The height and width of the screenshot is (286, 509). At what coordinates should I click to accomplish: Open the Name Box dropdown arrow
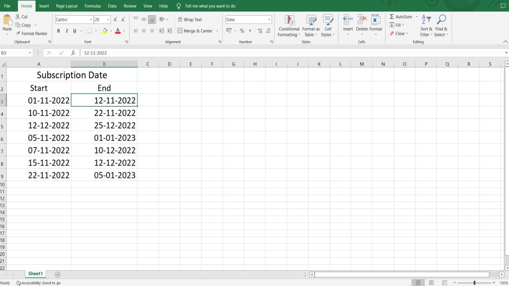point(30,53)
